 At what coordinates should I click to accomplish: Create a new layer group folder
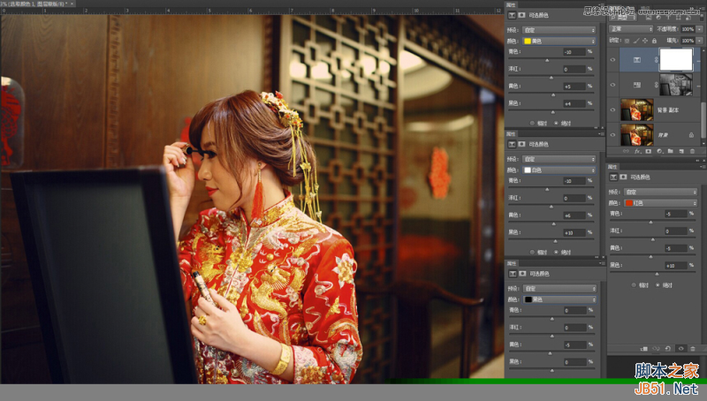click(x=671, y=151)
